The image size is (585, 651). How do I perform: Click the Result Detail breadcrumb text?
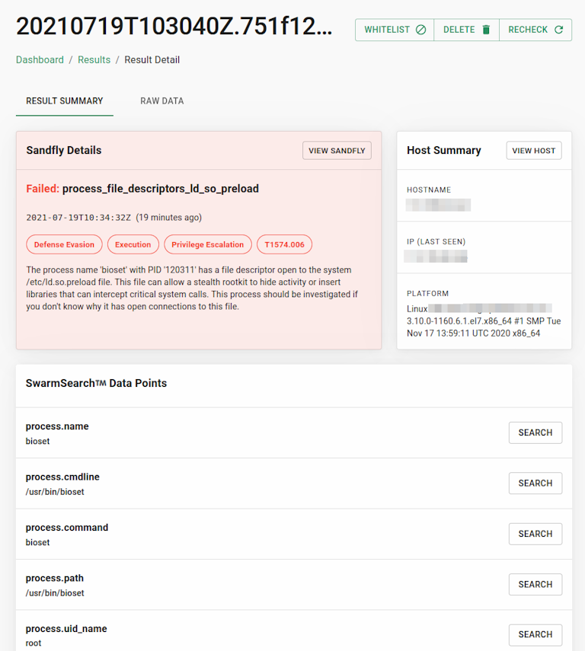click(152, 60)
